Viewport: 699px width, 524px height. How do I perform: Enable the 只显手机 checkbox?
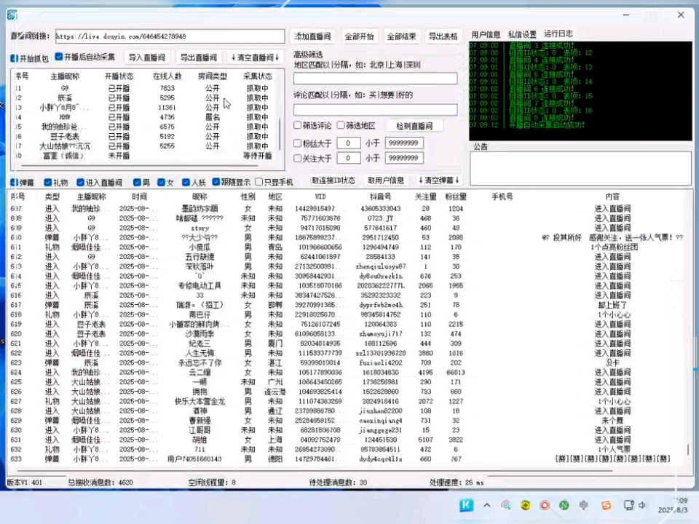point(259,182)
